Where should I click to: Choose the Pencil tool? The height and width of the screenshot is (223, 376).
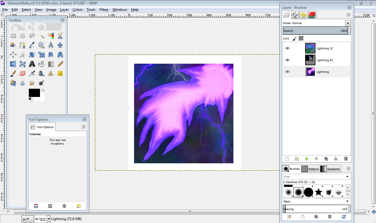pyautogui.click(x=60, y=64)
